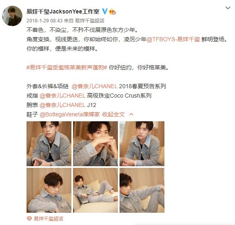The width and height of the screenshot is (235, 225).
Task: Open the post options chevron menu
Action: (x=228, y=8)
